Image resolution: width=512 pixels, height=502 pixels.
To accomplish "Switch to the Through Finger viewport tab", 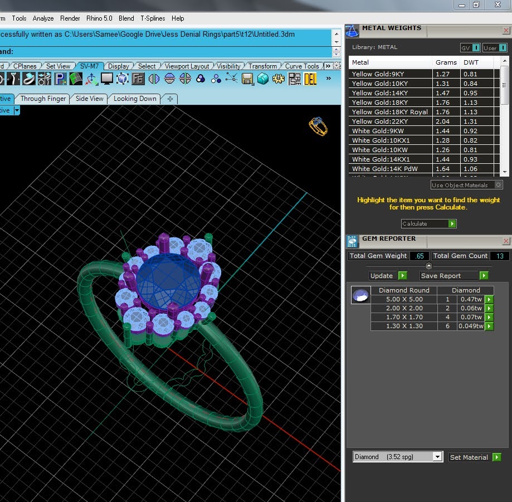I will click(43, 99).
